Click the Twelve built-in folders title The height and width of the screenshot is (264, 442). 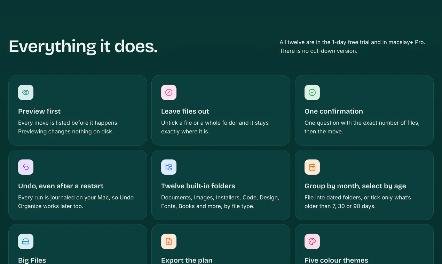point(198,186)
